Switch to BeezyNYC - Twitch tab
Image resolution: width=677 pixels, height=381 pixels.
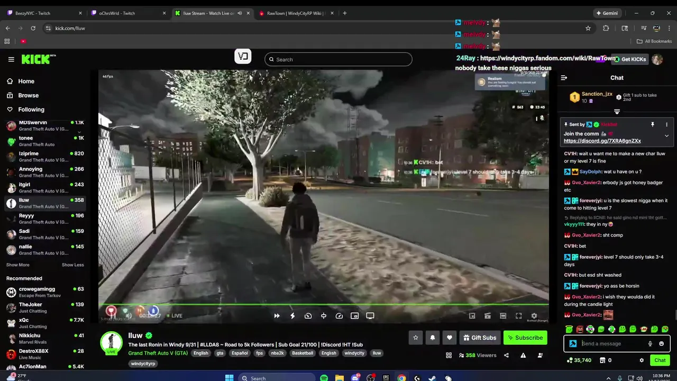44,13
